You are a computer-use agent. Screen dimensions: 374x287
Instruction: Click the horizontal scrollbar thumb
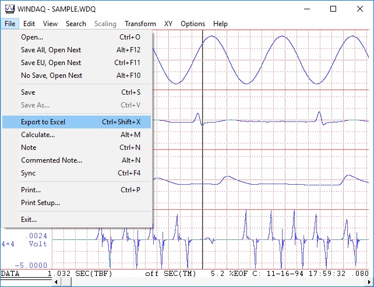67,282
